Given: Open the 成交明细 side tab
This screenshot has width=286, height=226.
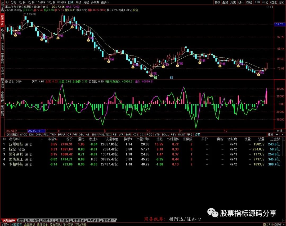Looking at the screenshot, I should (2, 34).
